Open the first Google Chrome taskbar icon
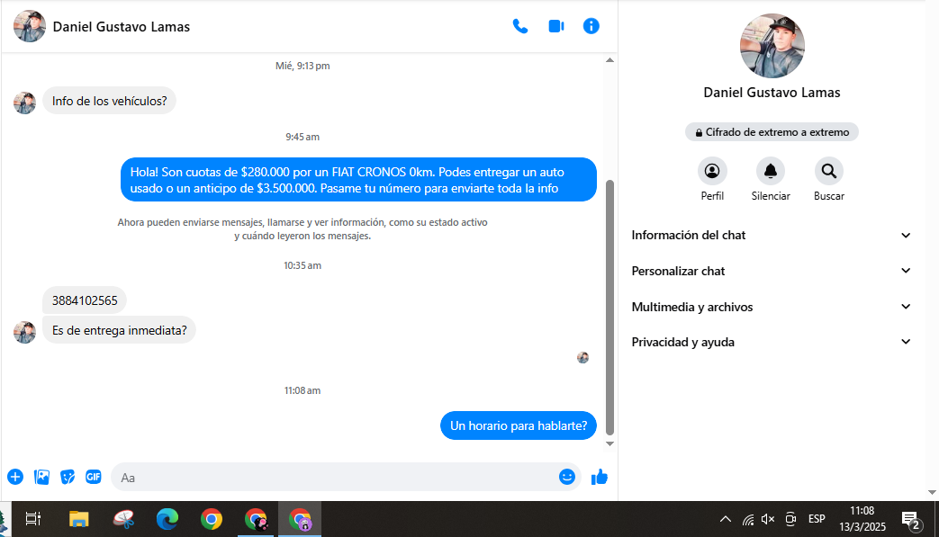 click(212, 519)
